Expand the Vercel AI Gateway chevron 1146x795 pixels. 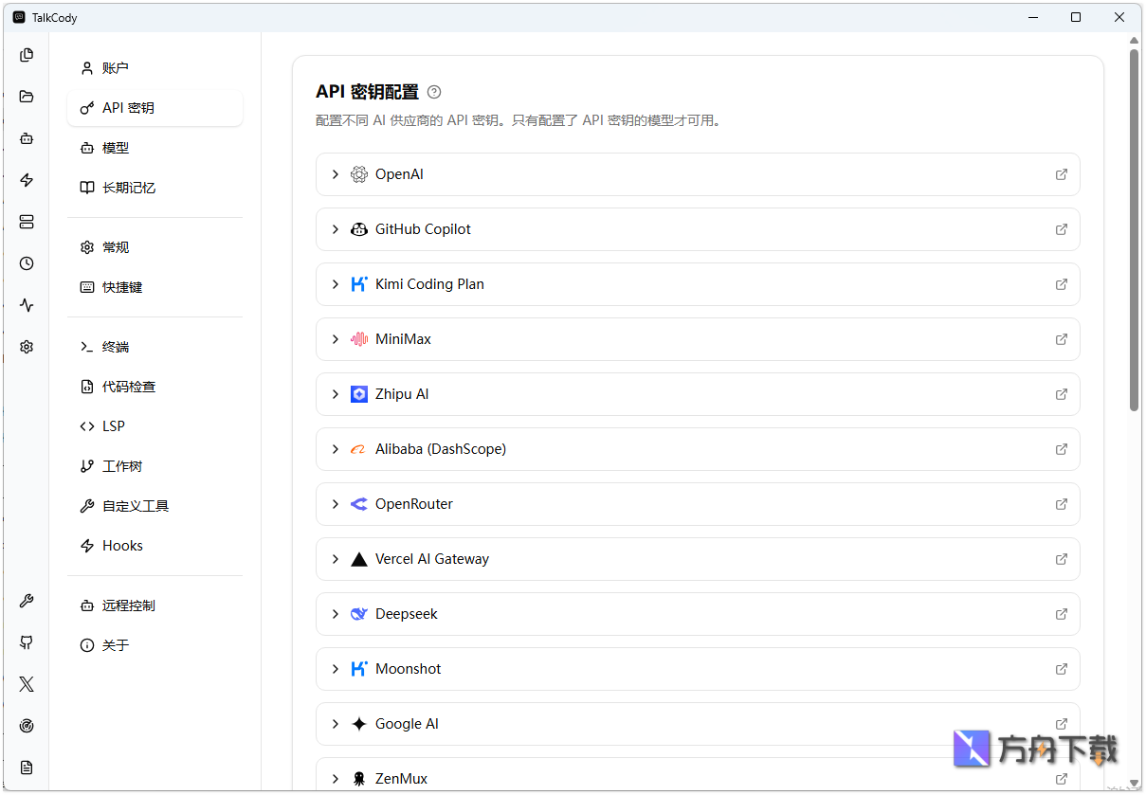click(336, 559)
